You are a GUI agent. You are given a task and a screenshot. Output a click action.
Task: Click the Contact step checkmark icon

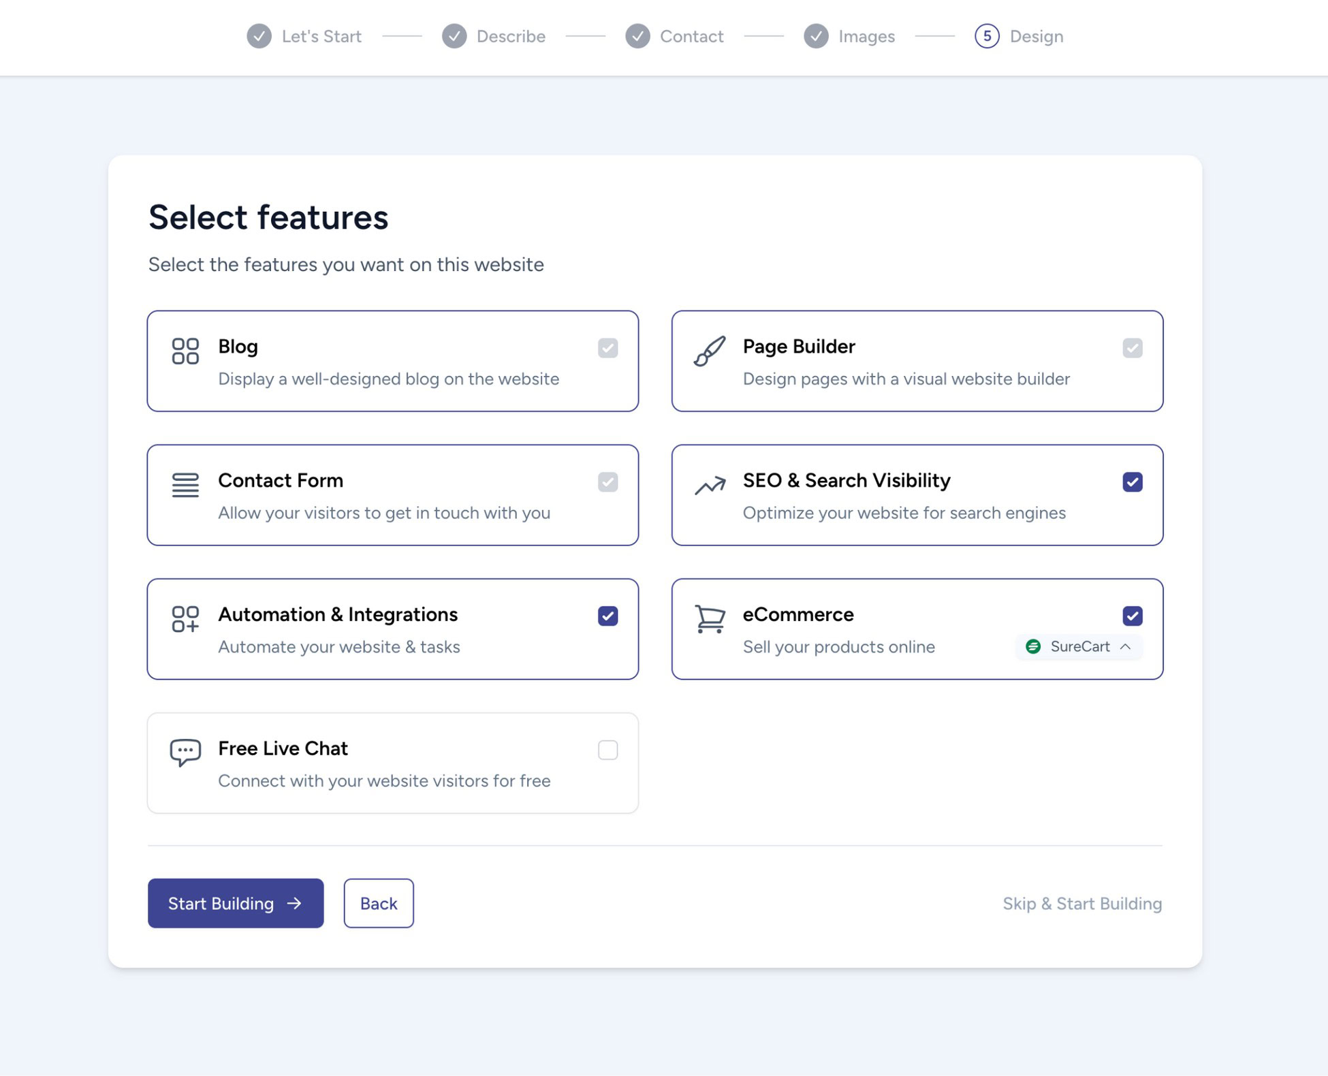(637, 36)
